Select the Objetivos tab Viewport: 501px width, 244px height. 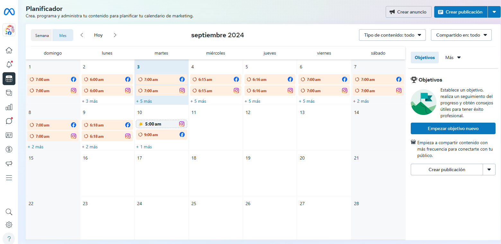[x=425, y=57]
